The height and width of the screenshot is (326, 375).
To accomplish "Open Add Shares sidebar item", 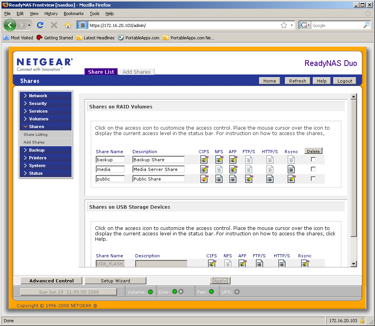I will point(46,142).
